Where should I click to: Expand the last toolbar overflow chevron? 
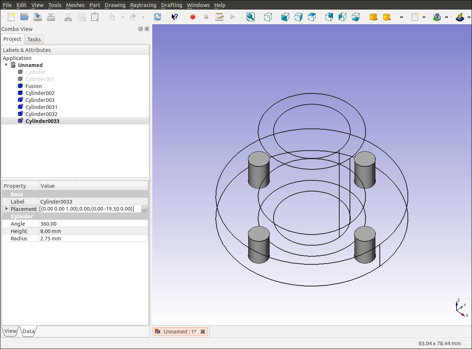click(x=468, y=17)
